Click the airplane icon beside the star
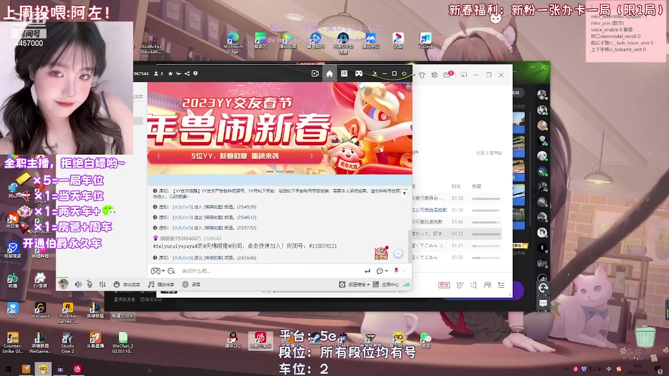 pyautogui.click(x=179, y=74)
